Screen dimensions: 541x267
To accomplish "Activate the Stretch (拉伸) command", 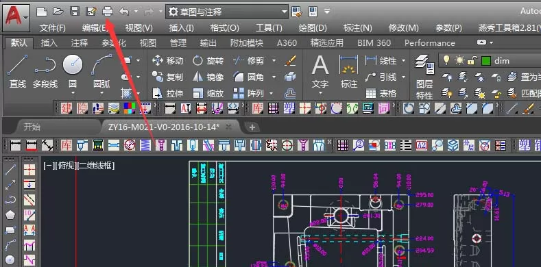I will pos(167,93).
